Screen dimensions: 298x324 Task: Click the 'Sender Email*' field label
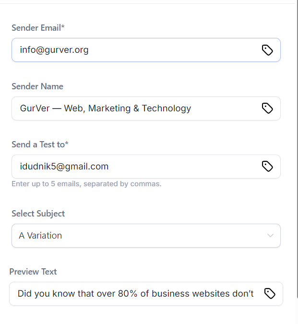click(x=38, y=28)
